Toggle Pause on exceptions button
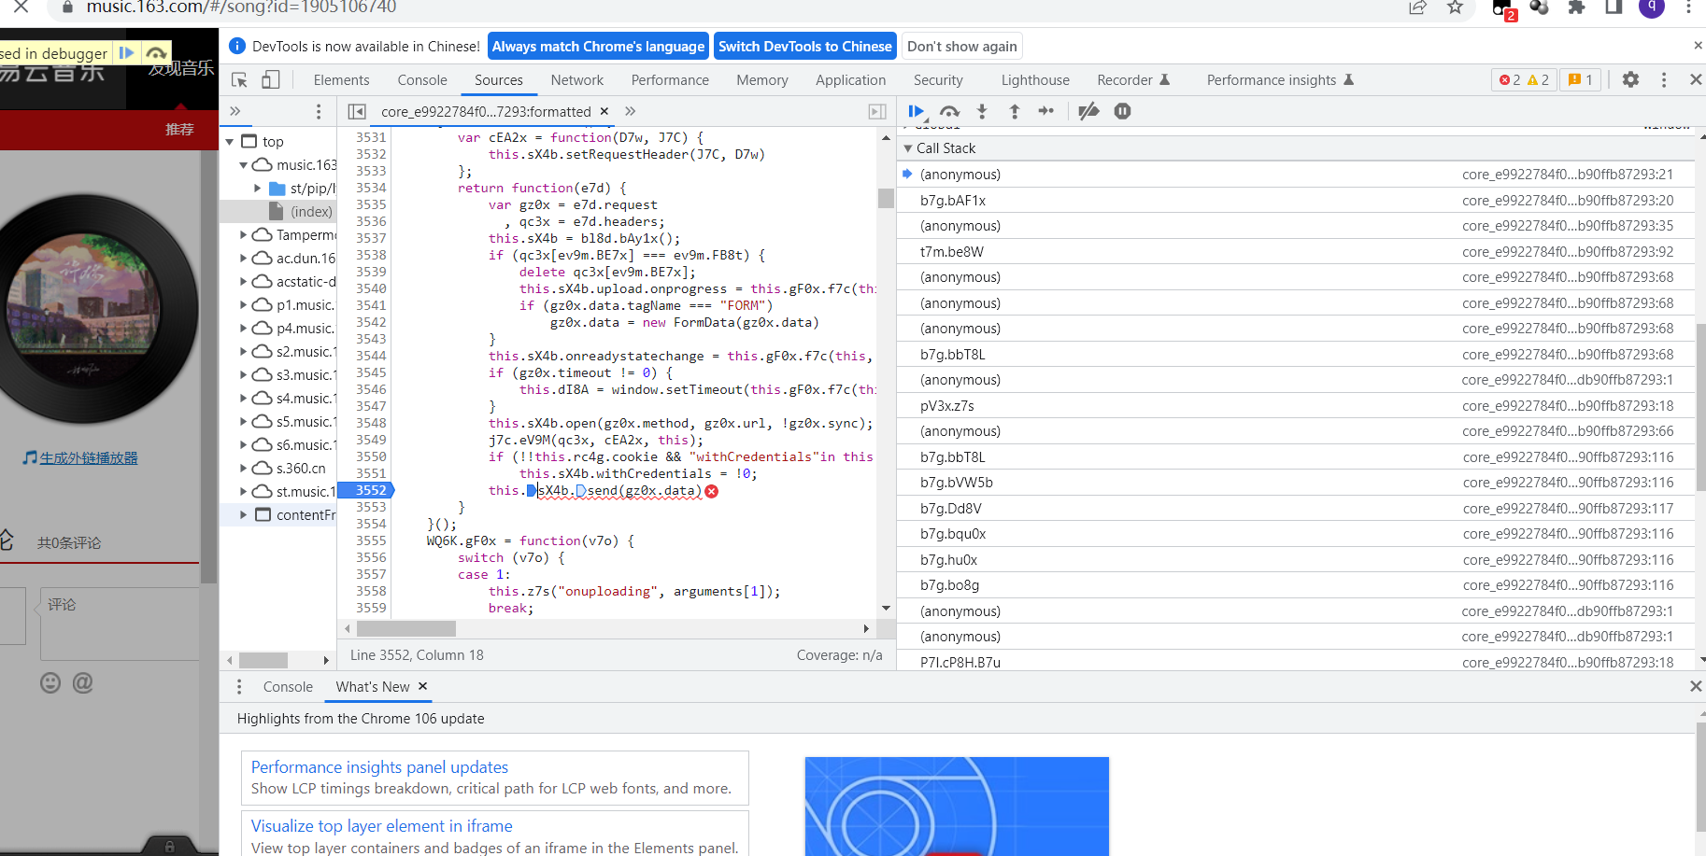 1122,111
